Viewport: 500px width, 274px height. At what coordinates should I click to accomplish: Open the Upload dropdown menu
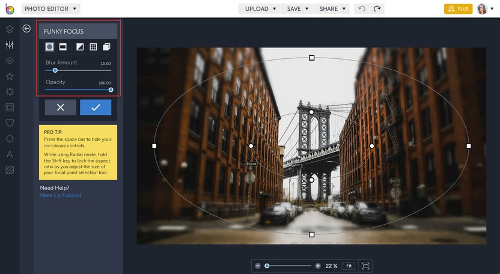(259, 9)
